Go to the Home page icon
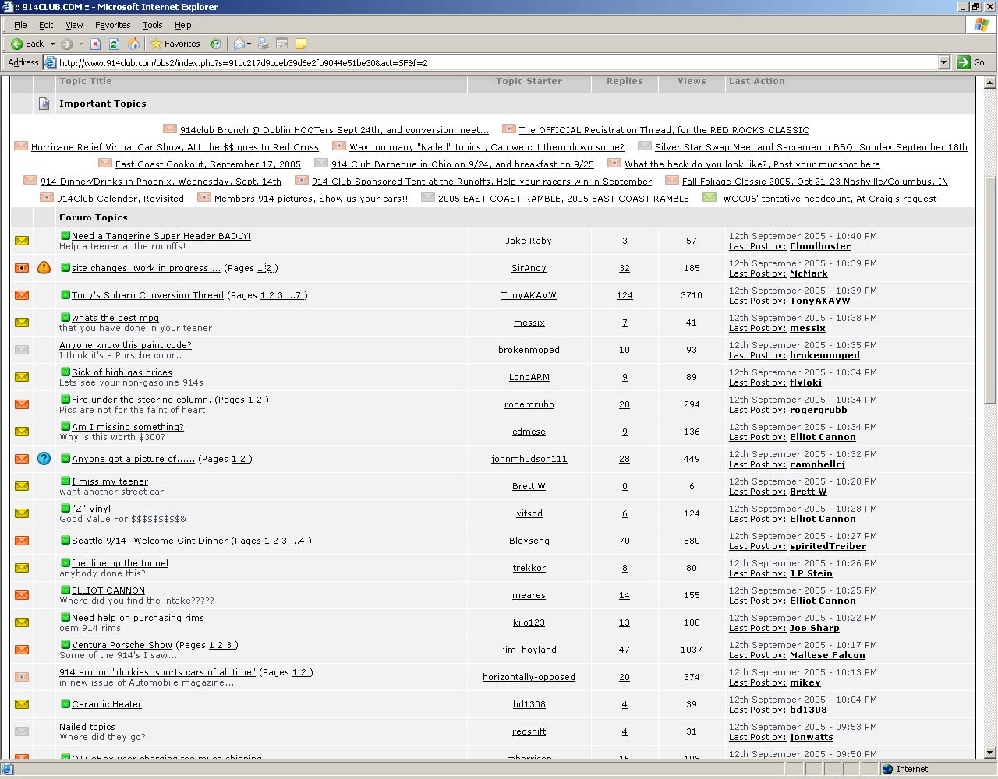Screen dimensions: 998x779 click(133, 44)
